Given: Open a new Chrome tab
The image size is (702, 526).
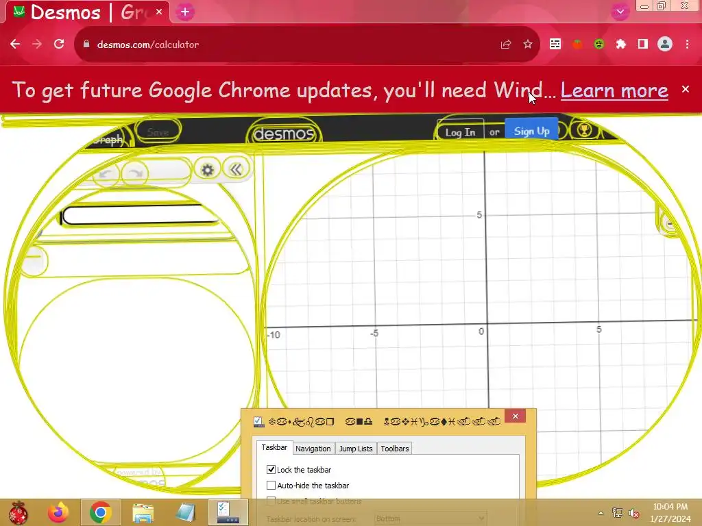Looking at the screenshot, I should pyautogui.click(x=185, y=12).
